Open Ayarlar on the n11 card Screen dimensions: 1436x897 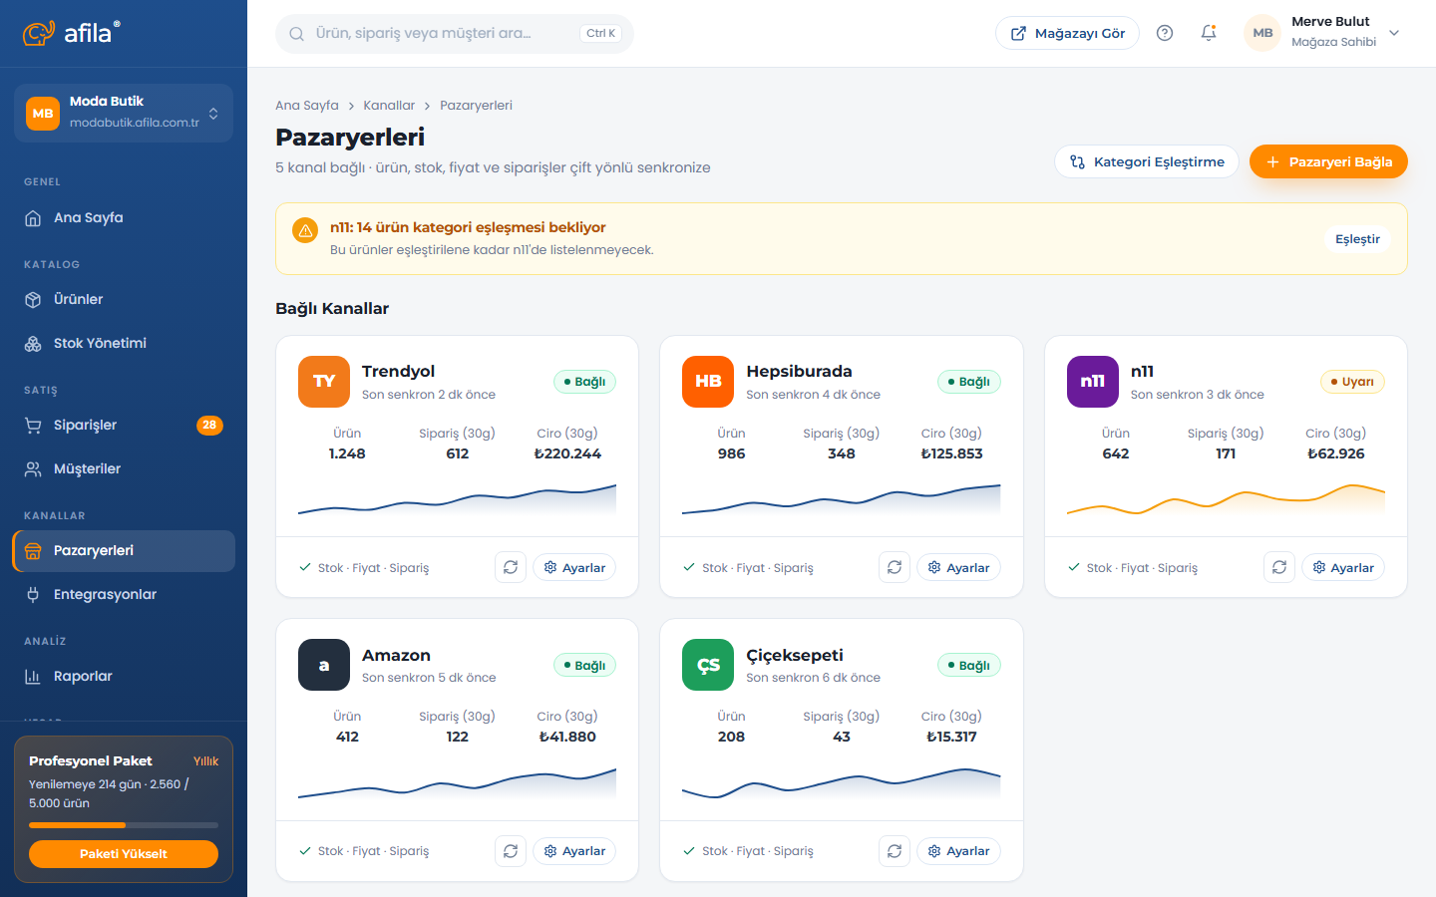(x=1343, y=567)
